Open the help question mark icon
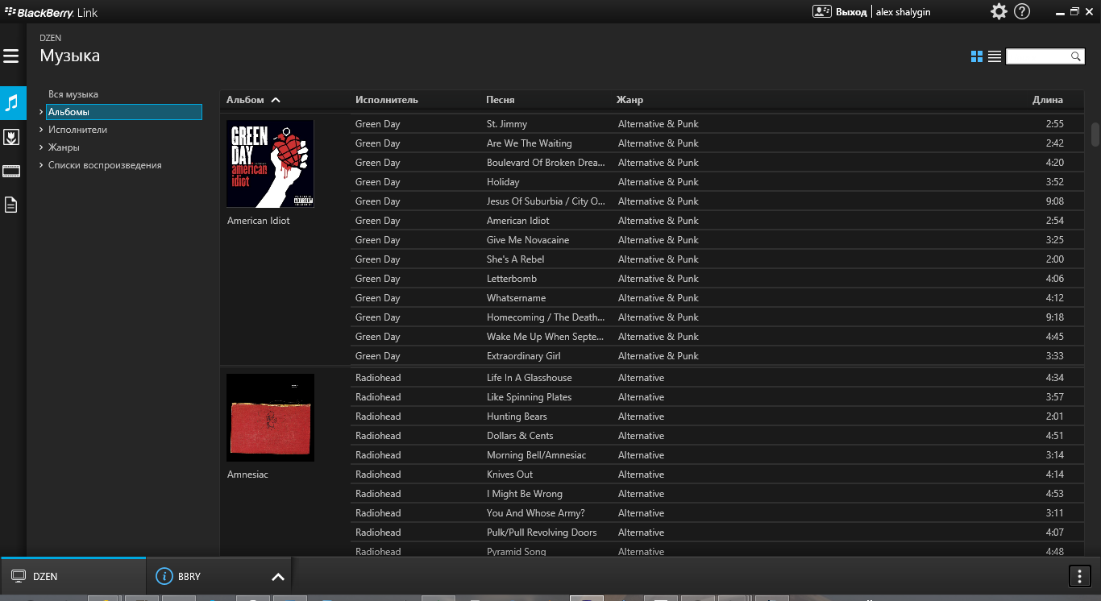The image size is (1101, 601). point(1022,11)
